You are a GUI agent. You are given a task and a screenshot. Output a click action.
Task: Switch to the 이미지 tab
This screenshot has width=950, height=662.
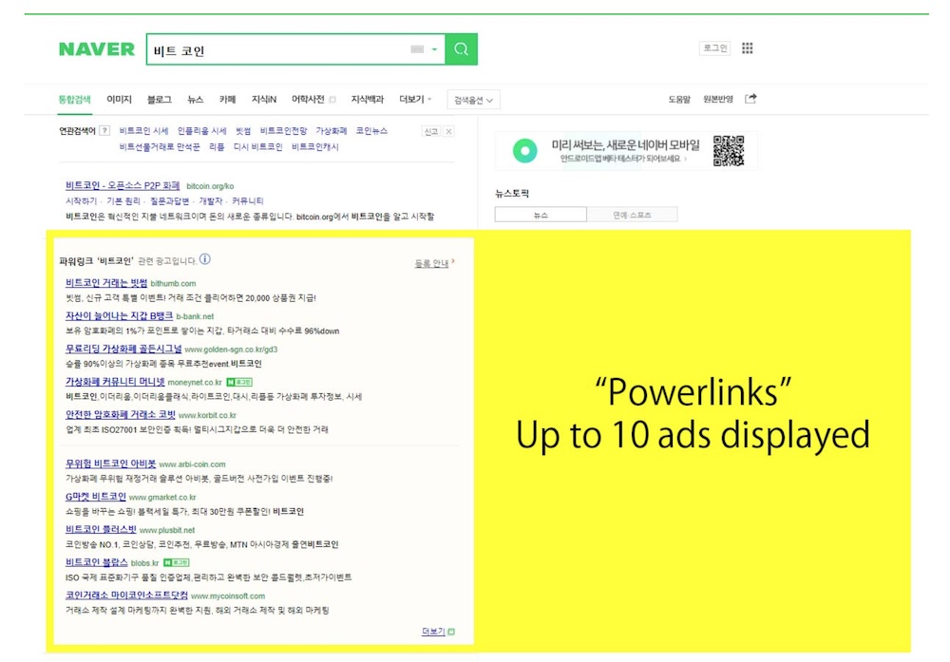point(119,100)
